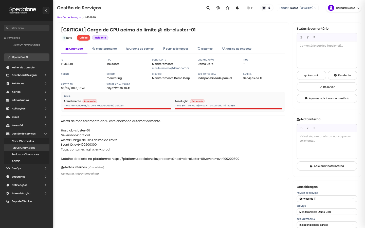Open Sub-categoria Indisponibilidade parcial dropdown
The image size is (365, 228).
coord(327,225)
